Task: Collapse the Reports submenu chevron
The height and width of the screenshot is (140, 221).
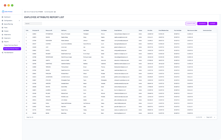Action: [x=19, y=42]
